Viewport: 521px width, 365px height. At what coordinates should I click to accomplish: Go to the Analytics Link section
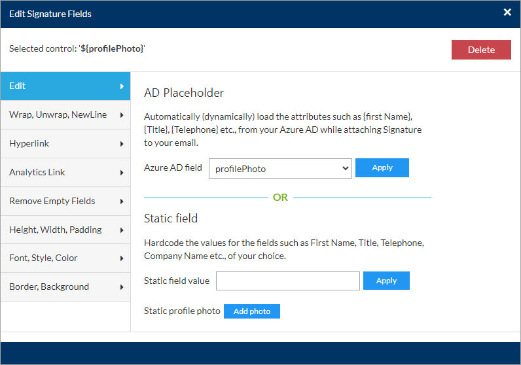click(59, 173)
